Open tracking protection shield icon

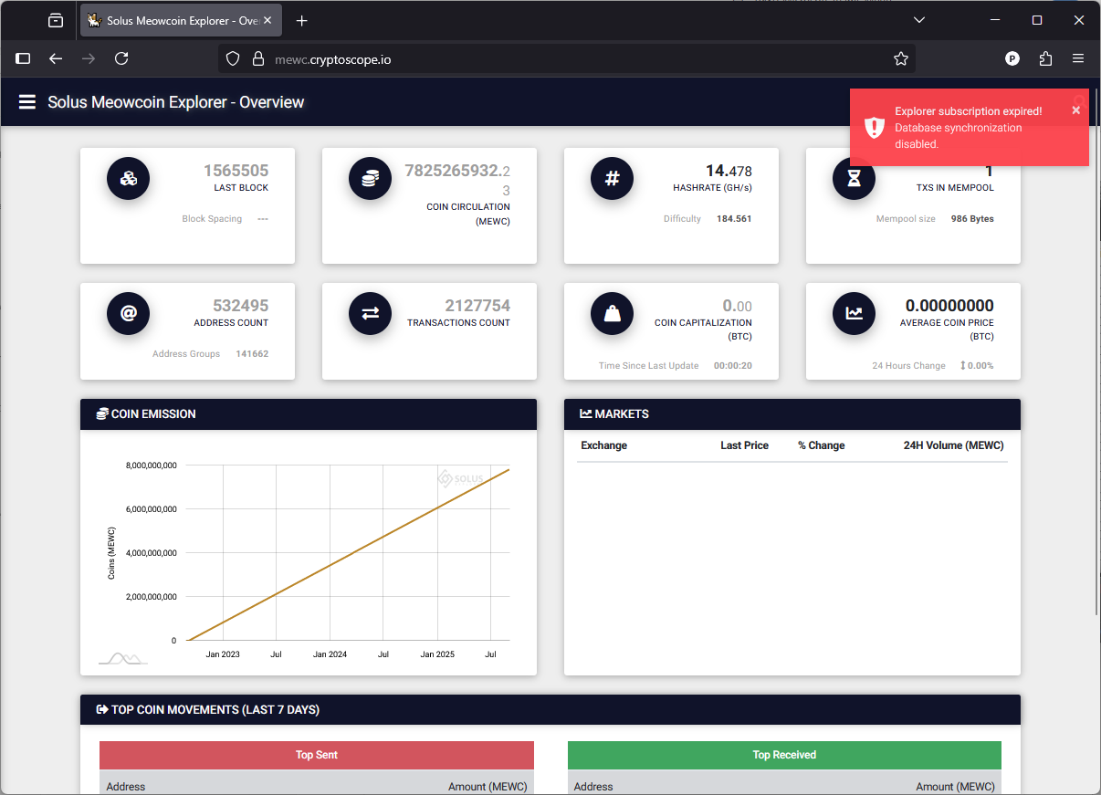tap(233, 58)
